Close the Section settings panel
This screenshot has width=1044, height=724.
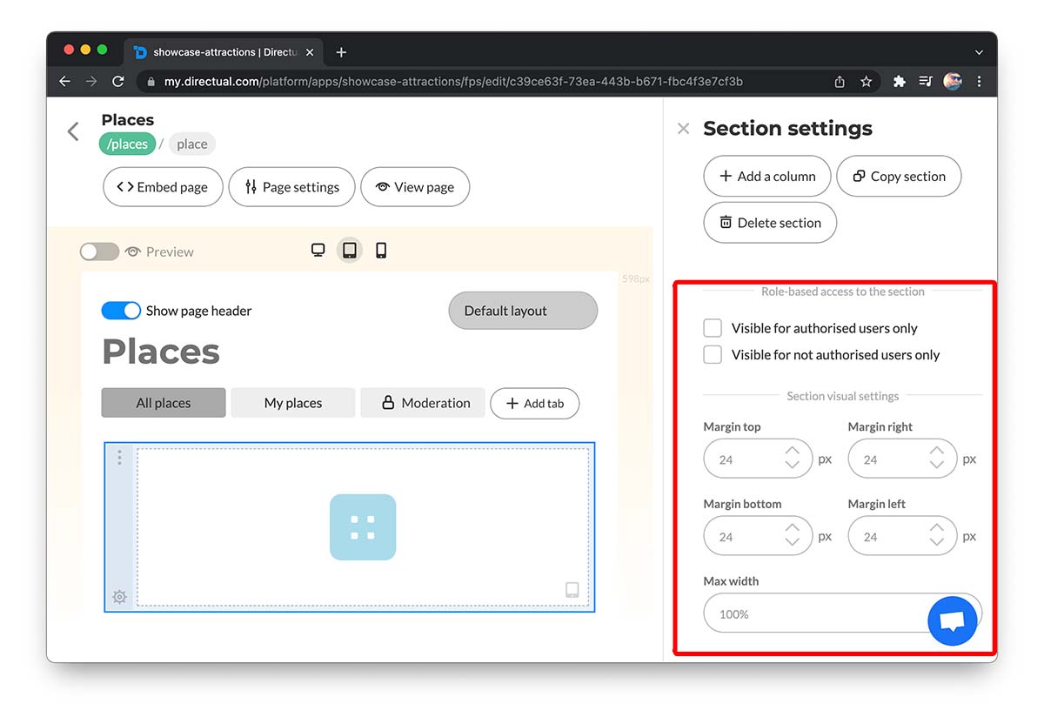tap(684, 129)
